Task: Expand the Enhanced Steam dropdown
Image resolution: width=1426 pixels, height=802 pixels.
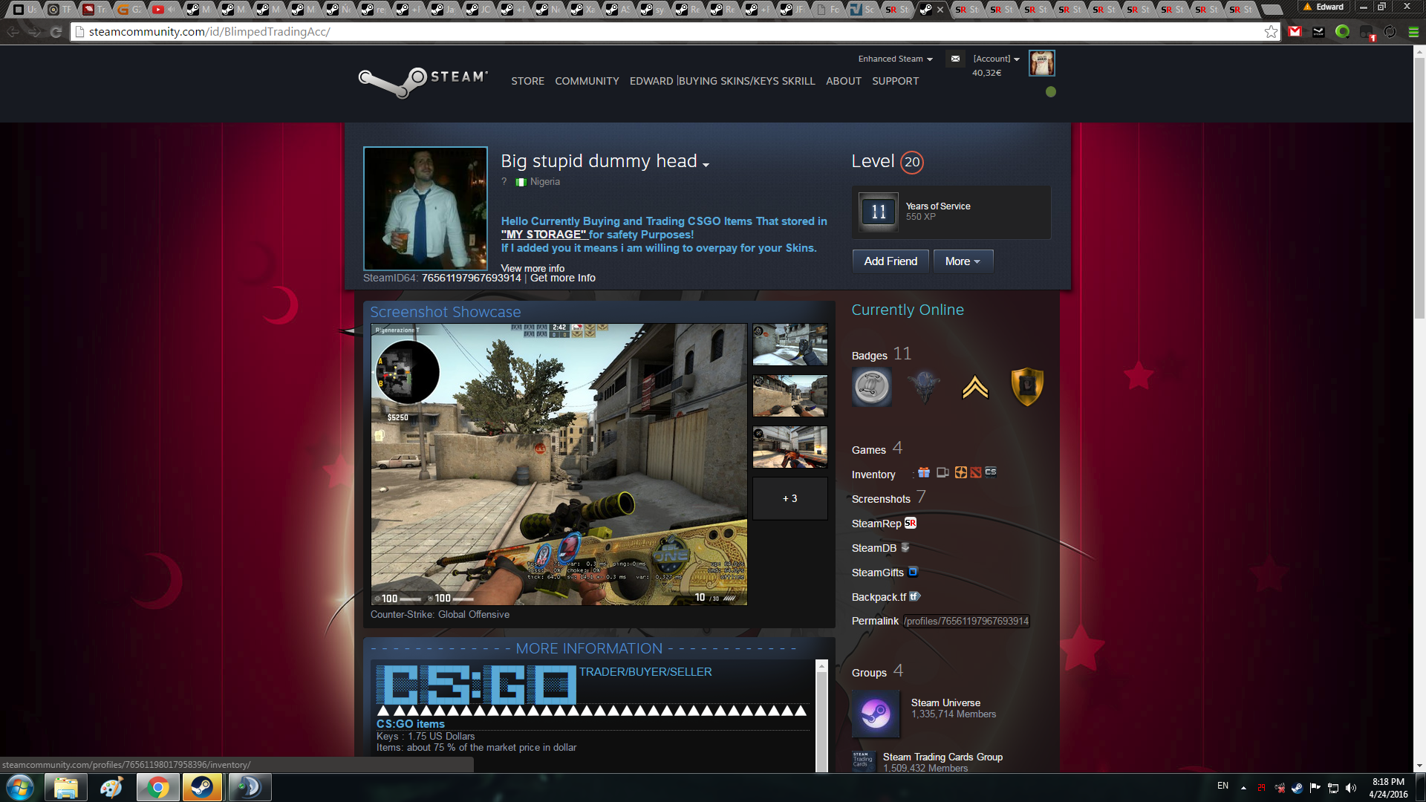Action: point(895,59)
